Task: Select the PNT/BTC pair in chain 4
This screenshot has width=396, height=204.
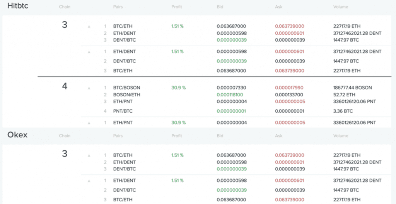Action: click(x=123, y=111)
